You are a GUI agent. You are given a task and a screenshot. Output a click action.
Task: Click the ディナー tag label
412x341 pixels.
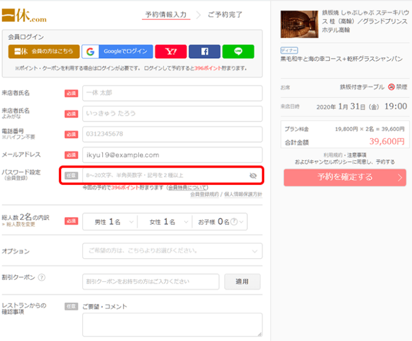click(289, 50)
